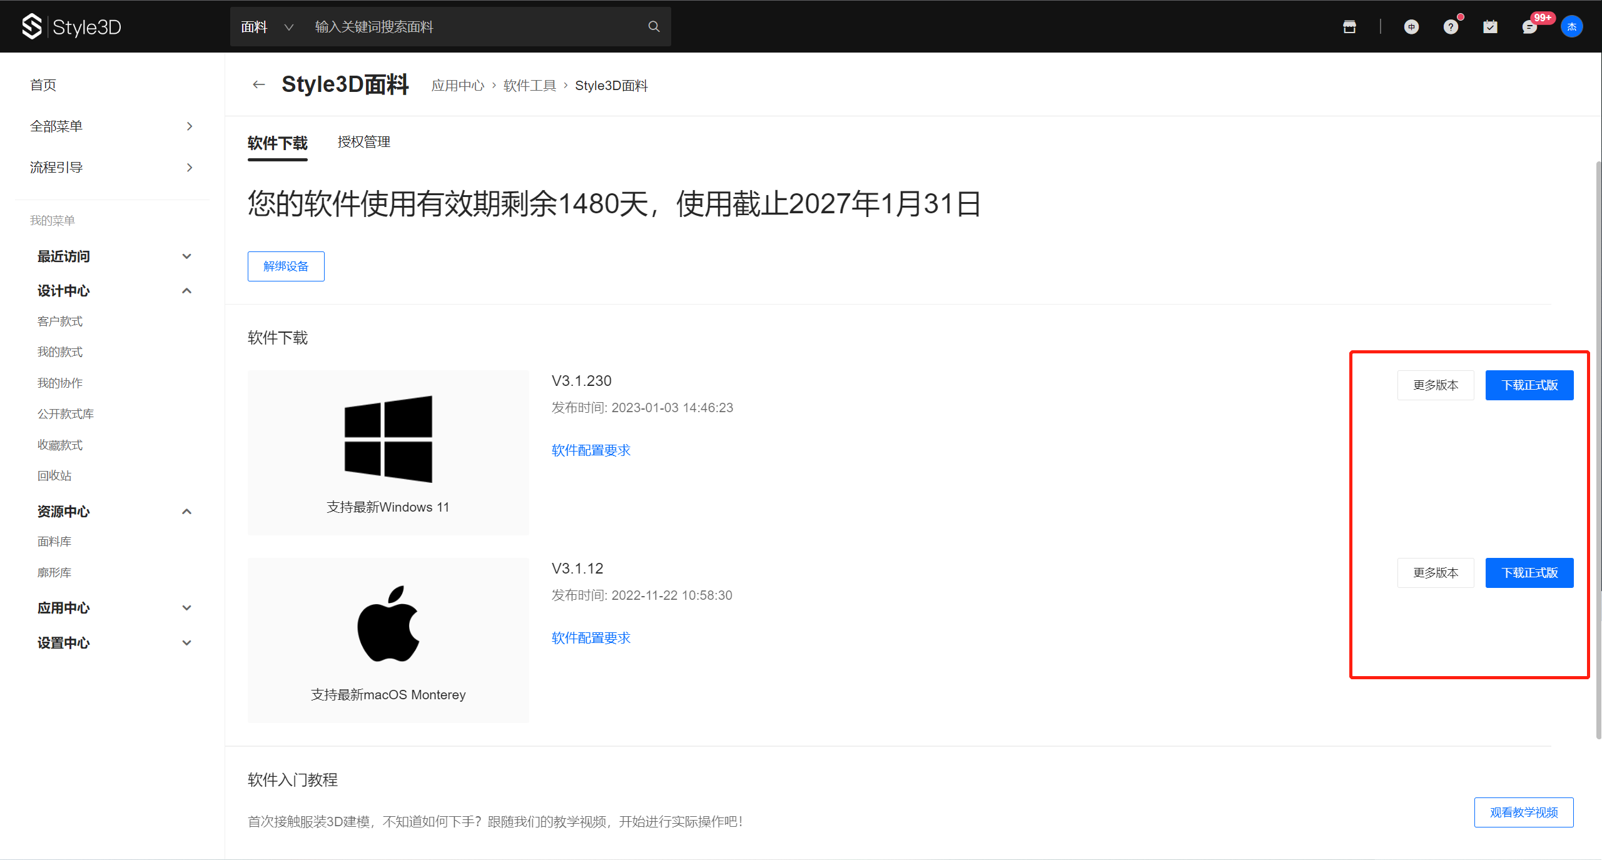Switch to the 软件下载 tab

pyautogui.click(x=278, y=143)
